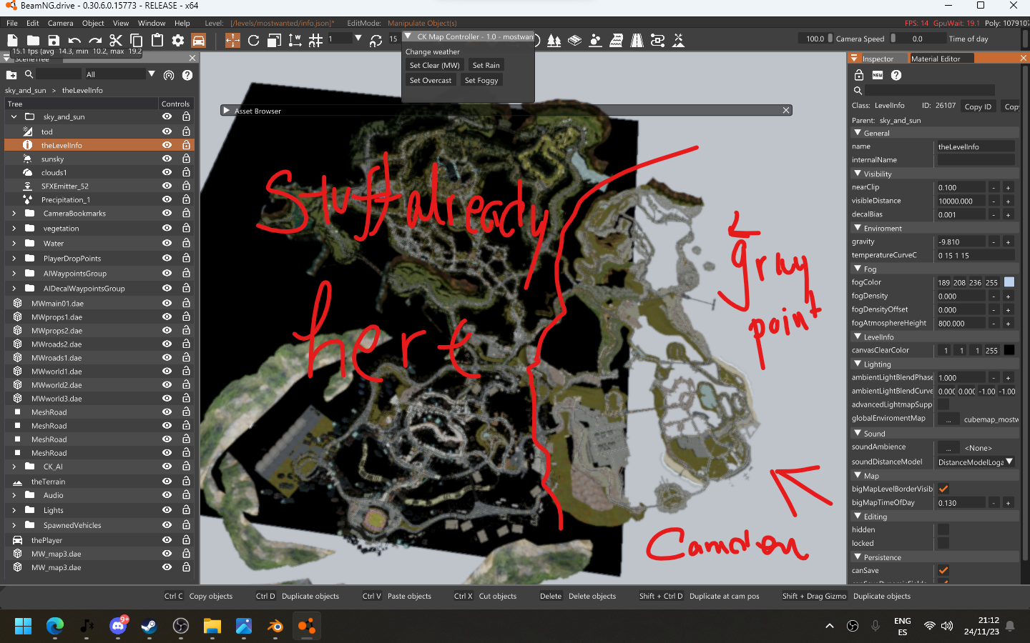Hide MWmain01.dae using its eye icon
1030x643 pixels.
point(167,303)
